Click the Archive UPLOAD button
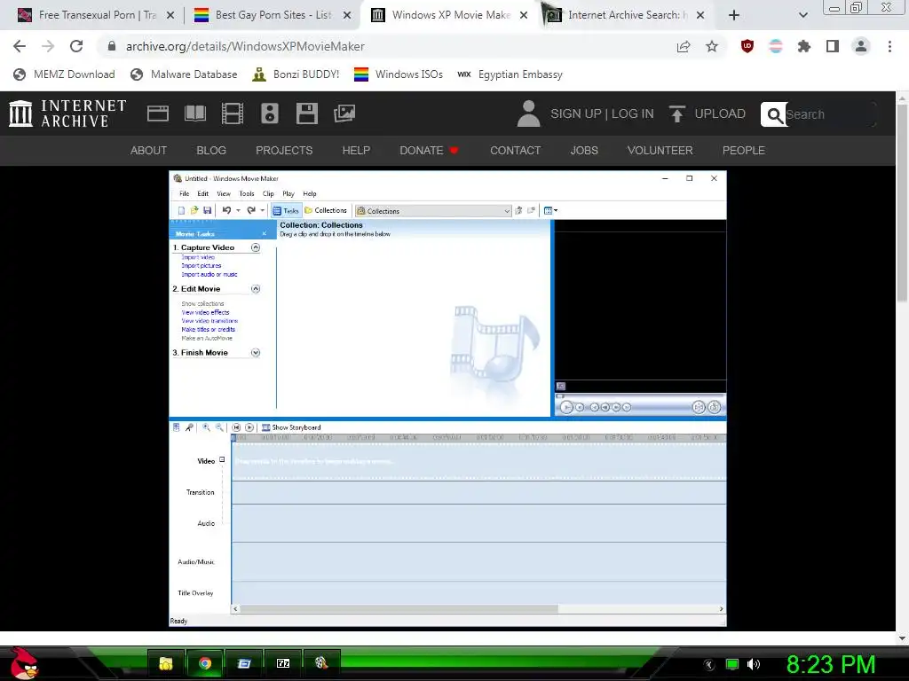 [x=707, y=113]
